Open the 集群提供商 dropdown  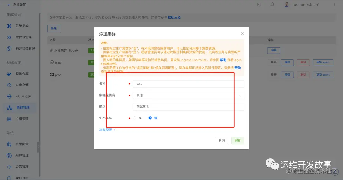pos(188,95)
